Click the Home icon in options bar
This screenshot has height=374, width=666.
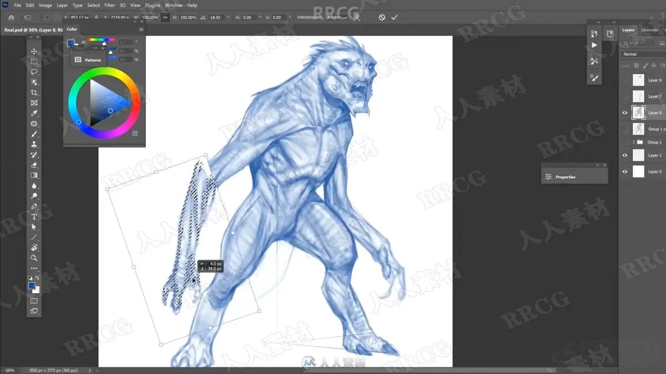click(11, 17)
